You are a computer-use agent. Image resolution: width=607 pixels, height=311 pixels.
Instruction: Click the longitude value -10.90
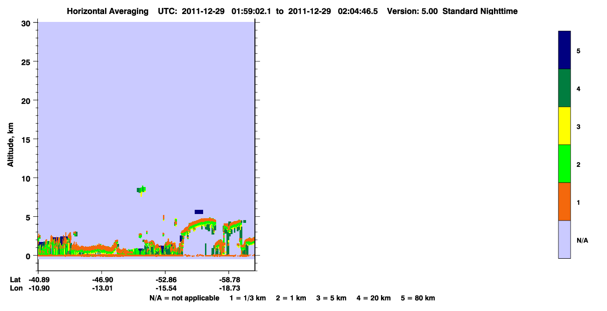[38, 288]
